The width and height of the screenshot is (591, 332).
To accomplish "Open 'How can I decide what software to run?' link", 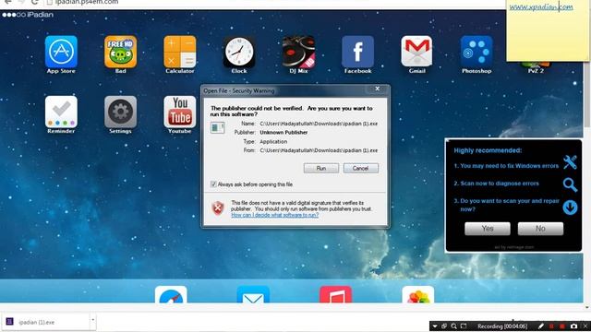I will [275, 215].
